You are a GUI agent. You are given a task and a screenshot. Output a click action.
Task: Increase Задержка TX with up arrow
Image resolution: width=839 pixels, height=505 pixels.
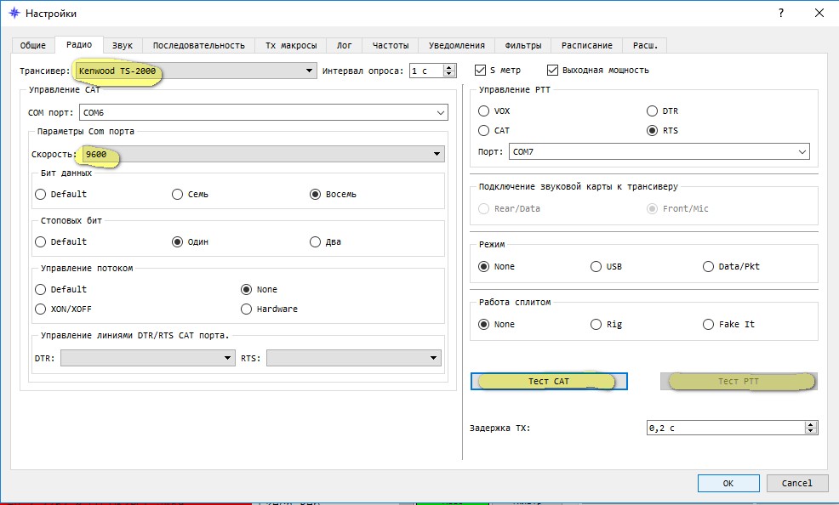pos(811,424)
